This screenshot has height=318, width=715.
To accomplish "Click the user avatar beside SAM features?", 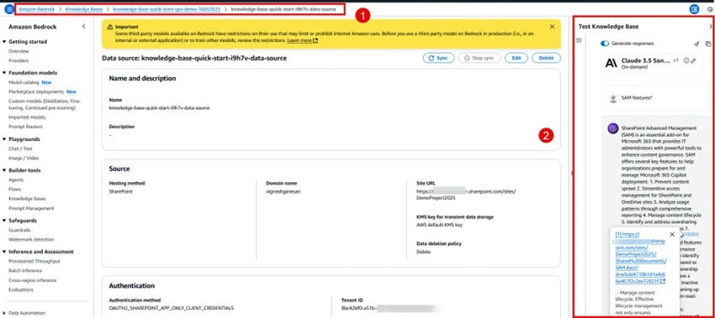I will click(613, 98).
